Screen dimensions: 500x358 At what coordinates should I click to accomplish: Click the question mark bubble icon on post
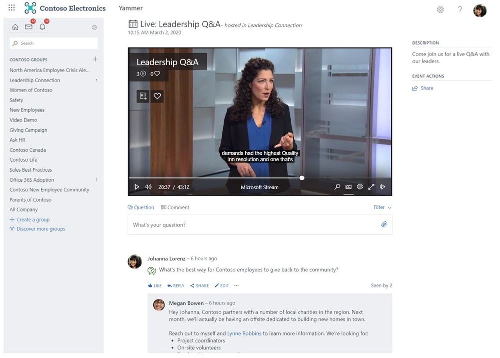click(x=152, y=270)
